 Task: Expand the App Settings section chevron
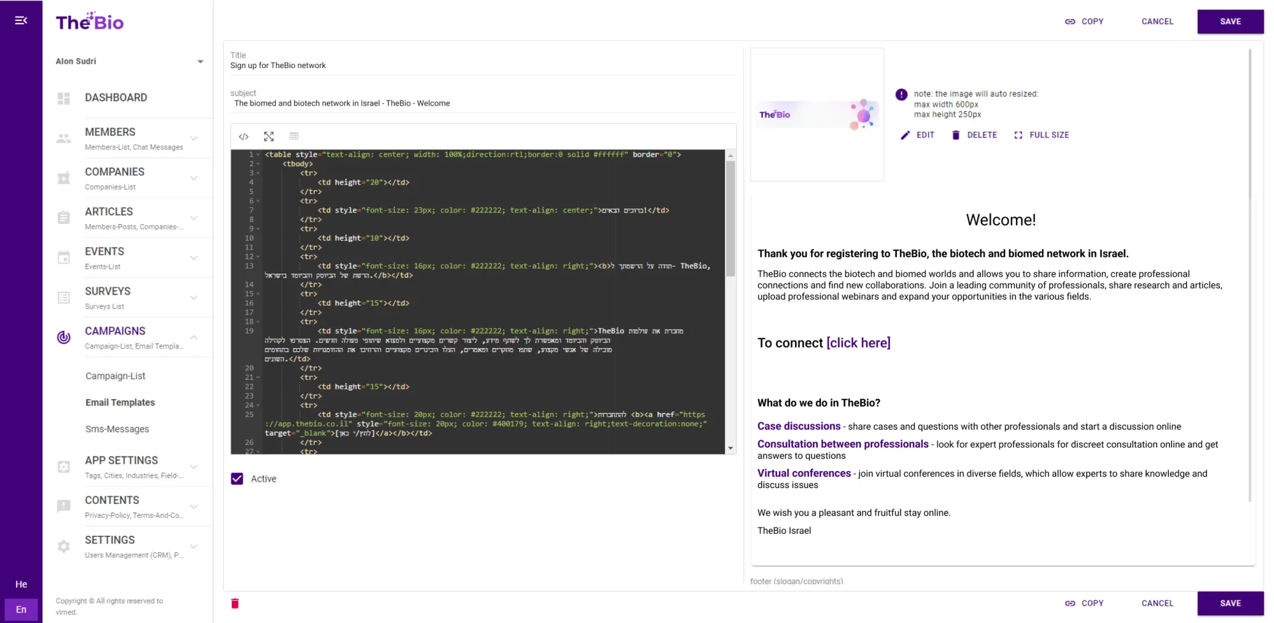[x=194, y=466]
